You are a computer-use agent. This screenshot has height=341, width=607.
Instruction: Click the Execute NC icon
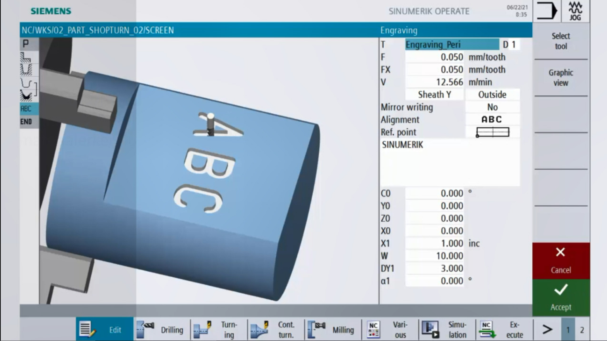487,329
